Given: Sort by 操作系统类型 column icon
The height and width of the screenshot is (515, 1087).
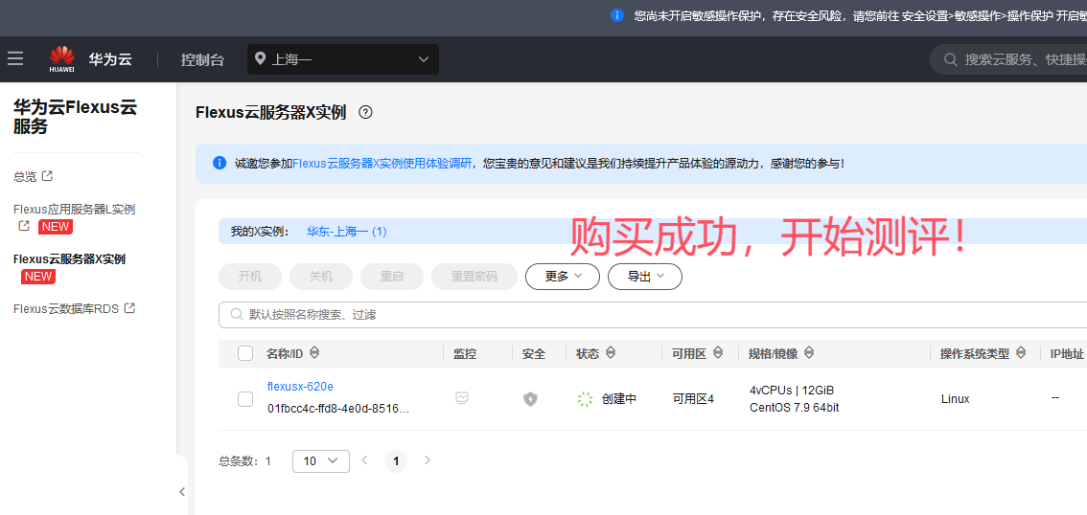Looking at the screenshot, I should (1021, 353).
